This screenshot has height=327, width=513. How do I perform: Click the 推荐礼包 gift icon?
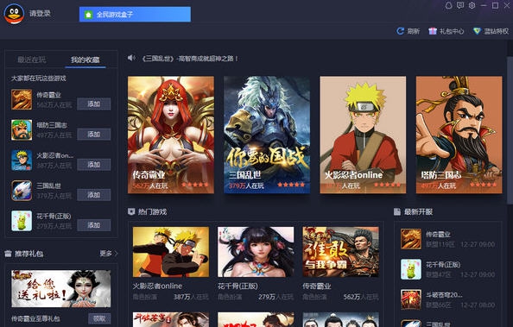click(x=8, y=254)
